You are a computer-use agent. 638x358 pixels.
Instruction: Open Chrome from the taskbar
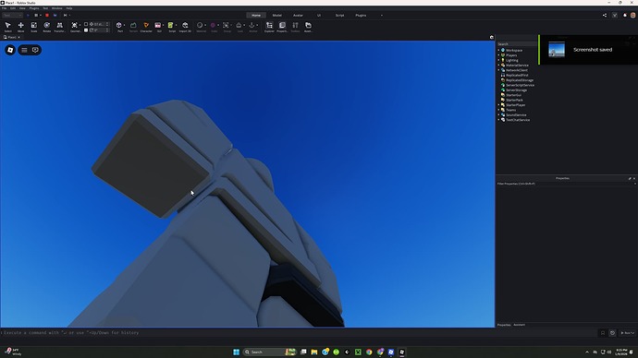coord(369,352)
